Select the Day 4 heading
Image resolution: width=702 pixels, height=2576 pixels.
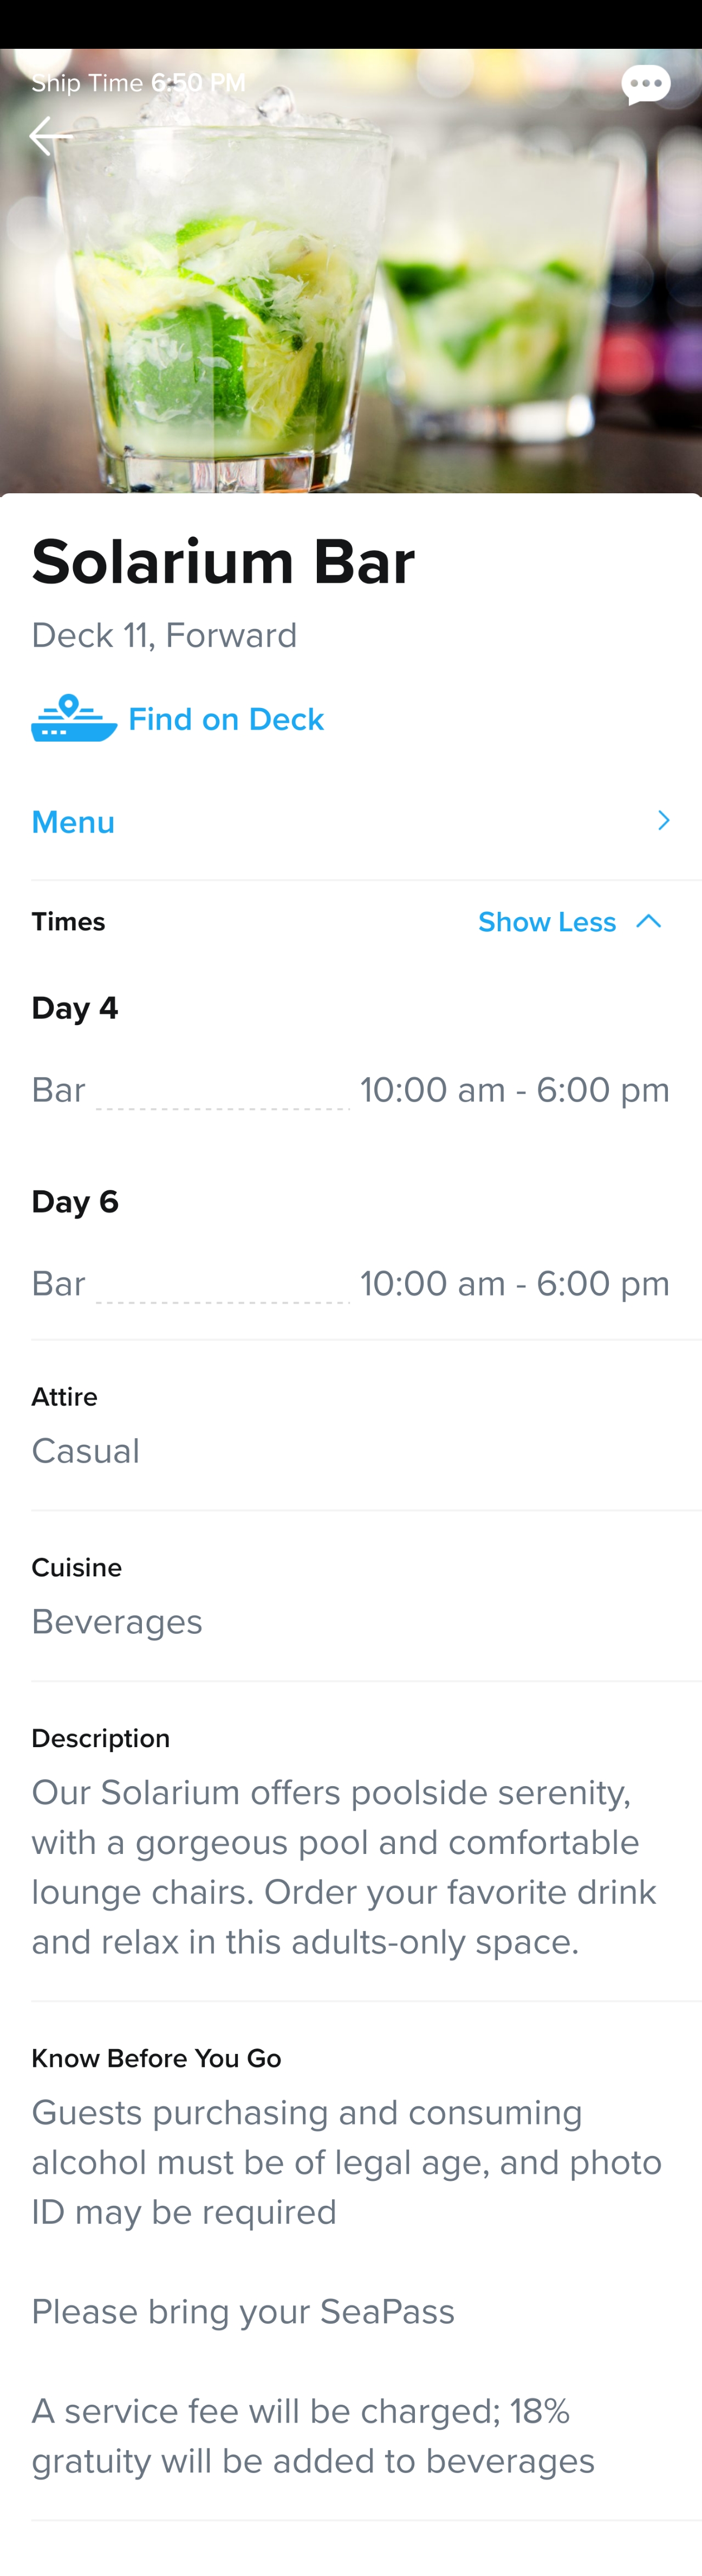tap(75, 1008)
